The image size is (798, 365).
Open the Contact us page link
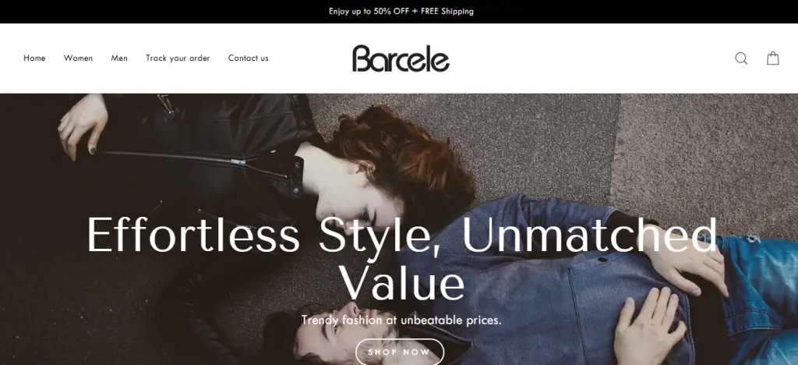point(249,58)
